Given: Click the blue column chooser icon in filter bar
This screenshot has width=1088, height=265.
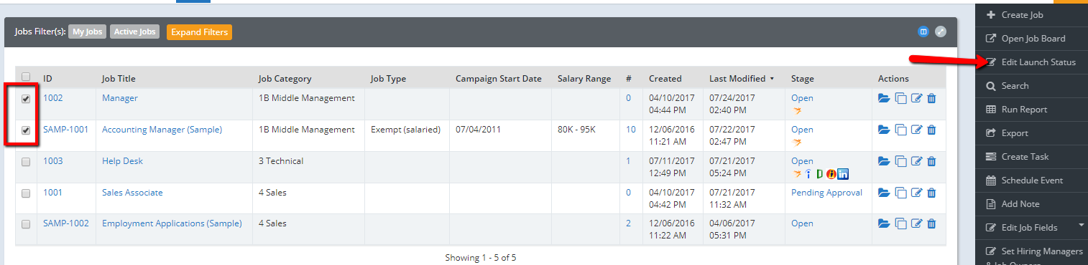Looking at the screenshot, I should coord(923,32).
